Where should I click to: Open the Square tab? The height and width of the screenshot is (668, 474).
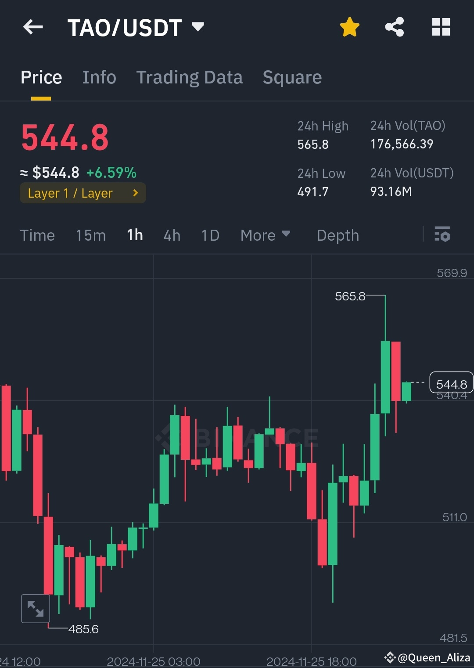coord(292,77)
